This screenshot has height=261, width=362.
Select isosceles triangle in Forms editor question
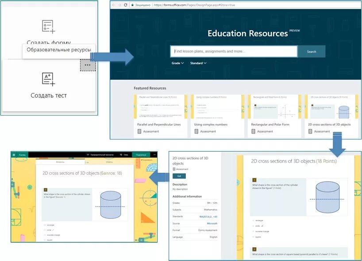[45, 235]
